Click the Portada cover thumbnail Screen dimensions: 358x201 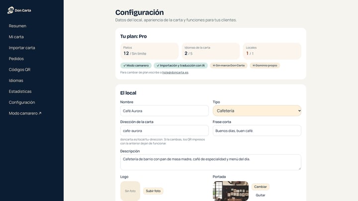click(x=231, y=191)
